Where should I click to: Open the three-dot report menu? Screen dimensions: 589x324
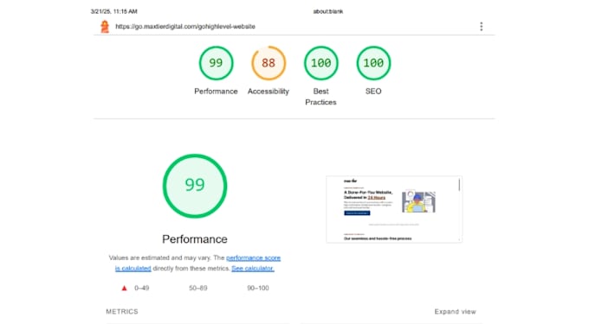[482, 27]
